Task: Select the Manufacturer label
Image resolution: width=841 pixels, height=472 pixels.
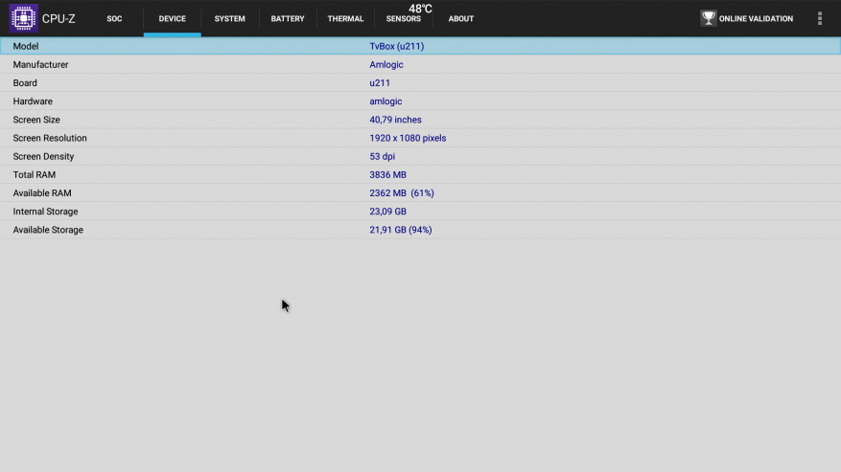Action: click(41, 64)
